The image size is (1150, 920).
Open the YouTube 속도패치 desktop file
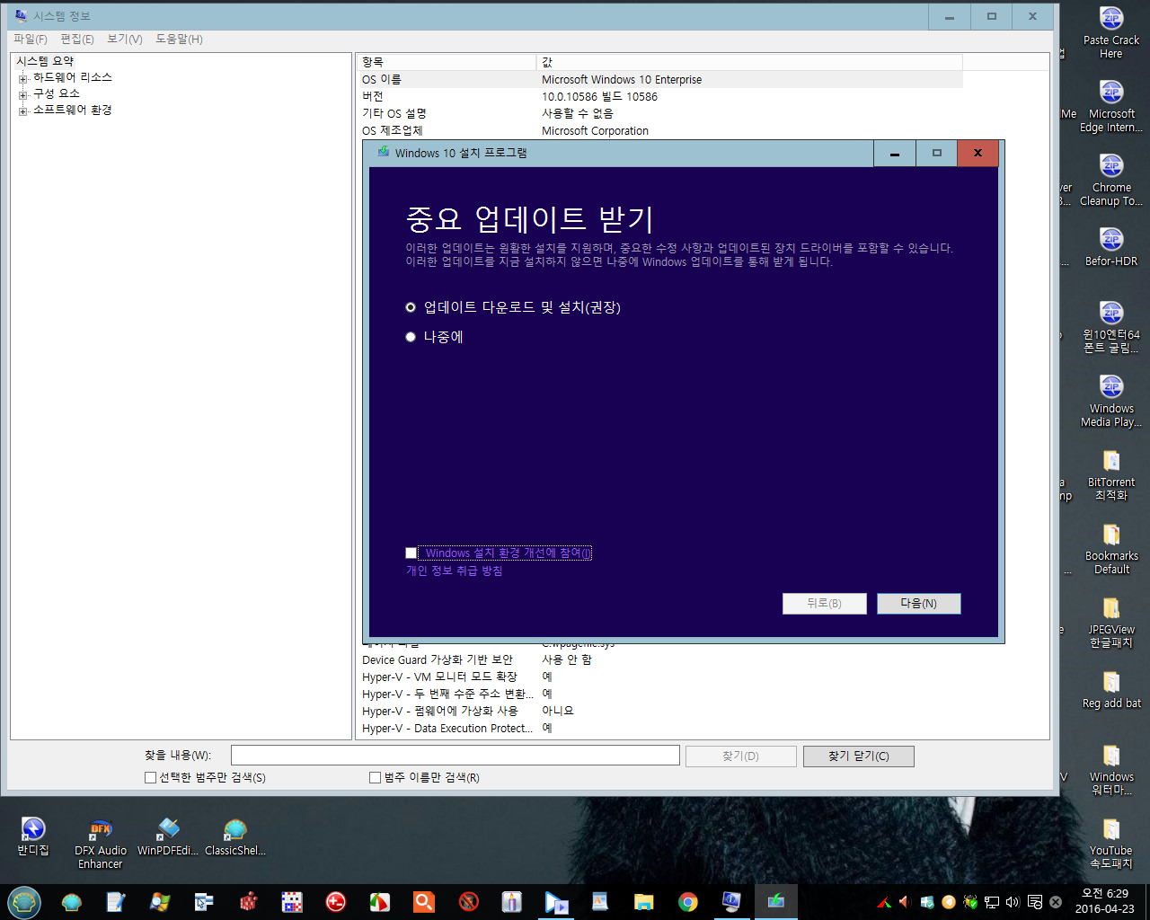pyautogui.click(x=1111, y=843)
